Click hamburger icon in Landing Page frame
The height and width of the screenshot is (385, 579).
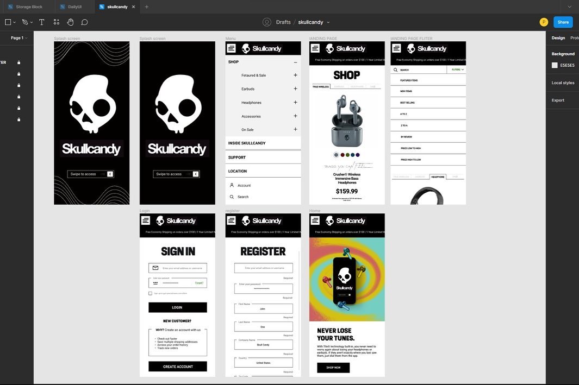pos(315,48)
